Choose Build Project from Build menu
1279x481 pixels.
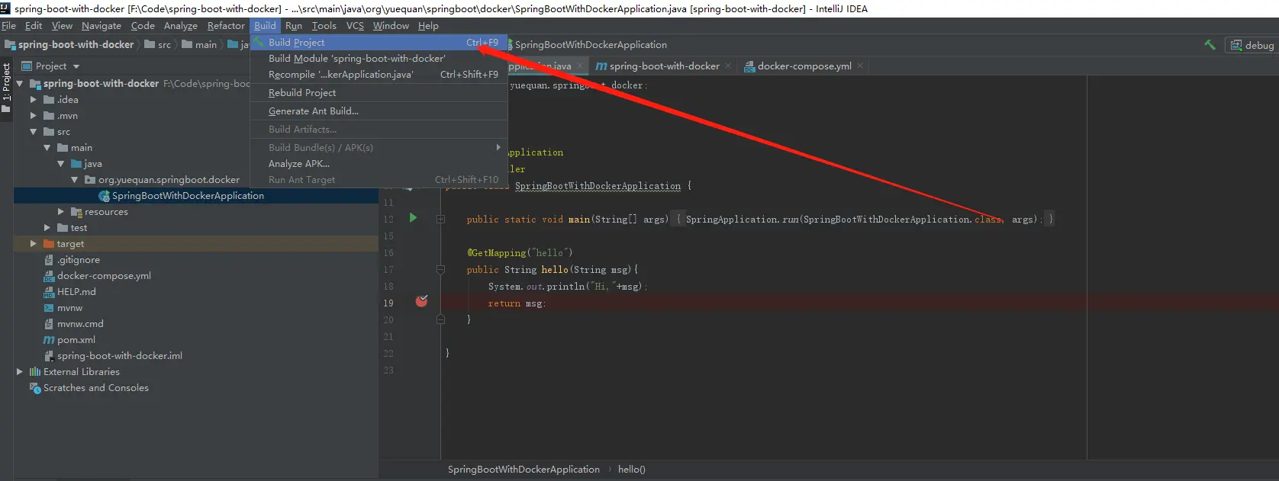379,42
